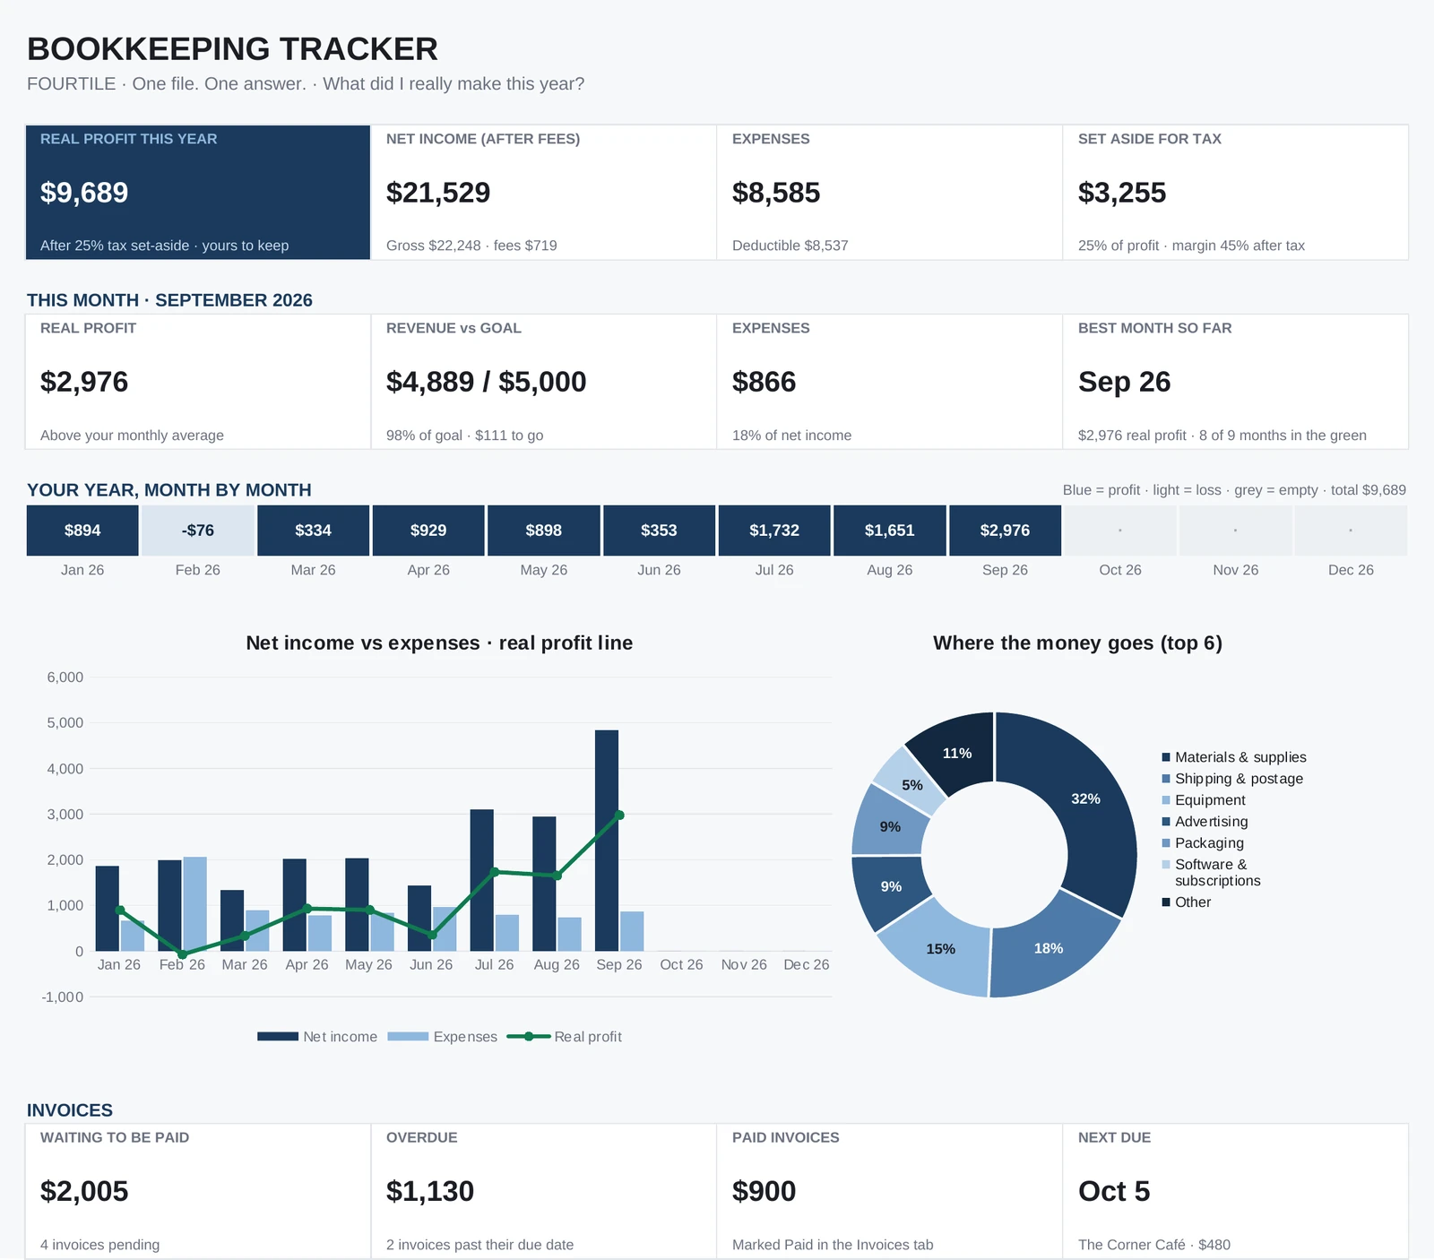This screenshot has width=1434, height=1260.
Task: Click the 15% donut chart slice
Action: point(939,947)
